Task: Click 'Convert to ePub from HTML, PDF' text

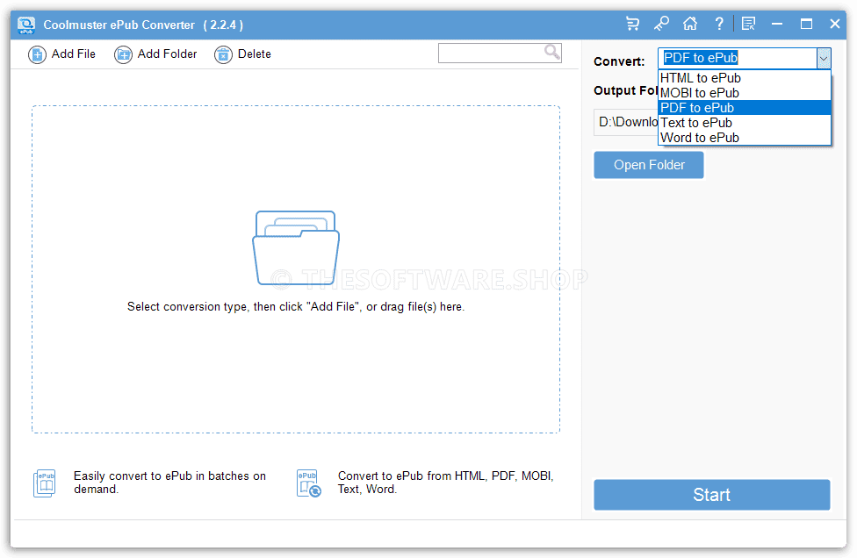Action: (445, 483)
